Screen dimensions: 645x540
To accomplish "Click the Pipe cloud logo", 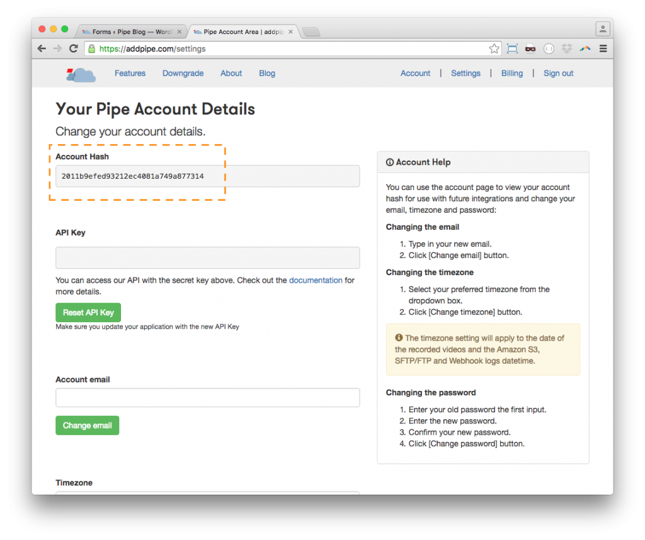I will click(x=81, y=74).
